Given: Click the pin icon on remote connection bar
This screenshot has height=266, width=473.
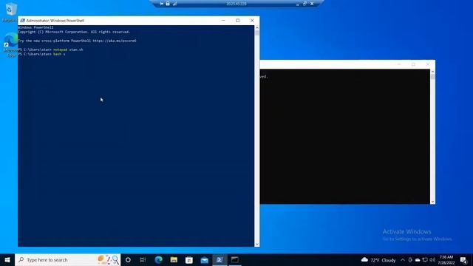Looking at the screenshot, I should 162,4.
